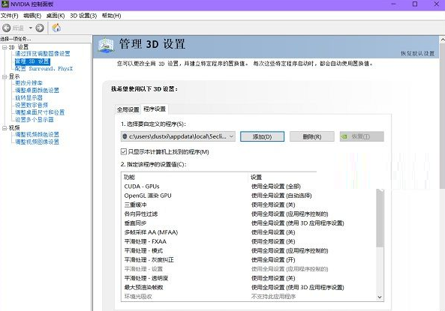
Task: Switch to 全局设置 tab
Action: coord(128,109)
